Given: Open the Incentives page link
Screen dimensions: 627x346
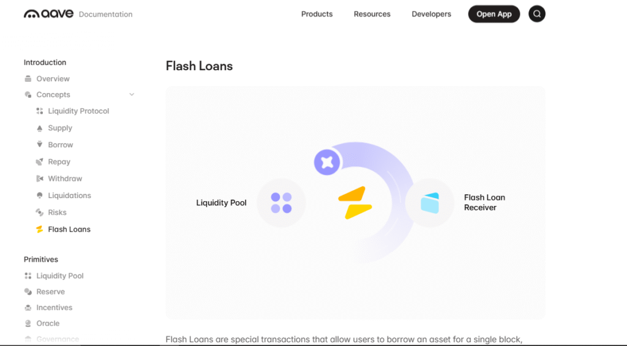Looking at the screenshot, I should point(54,307).
